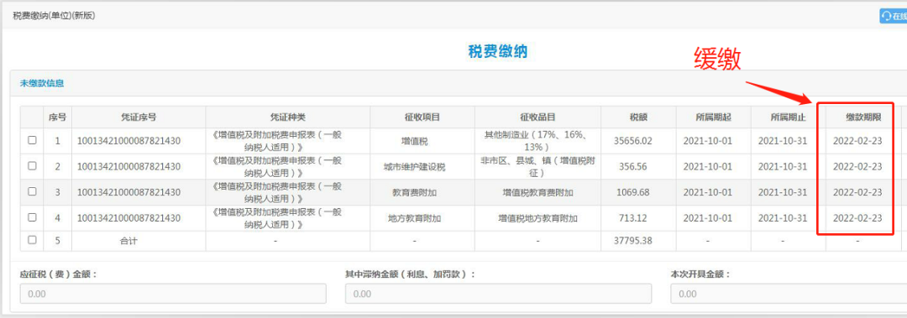
Task: Click the 本次开具金额 input field
Action: point(789,294)
